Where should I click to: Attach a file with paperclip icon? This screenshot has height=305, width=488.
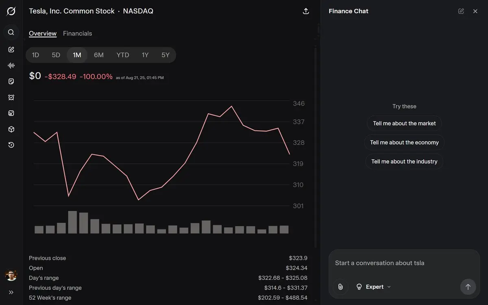[340, 287]
